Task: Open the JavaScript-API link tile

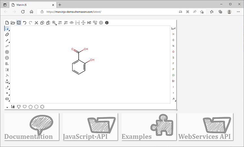Action: (90, 127)
